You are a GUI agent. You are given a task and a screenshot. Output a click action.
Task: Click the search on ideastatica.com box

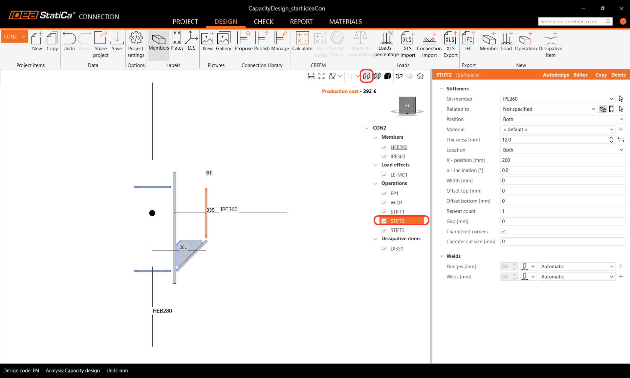[x=575, y=21]
